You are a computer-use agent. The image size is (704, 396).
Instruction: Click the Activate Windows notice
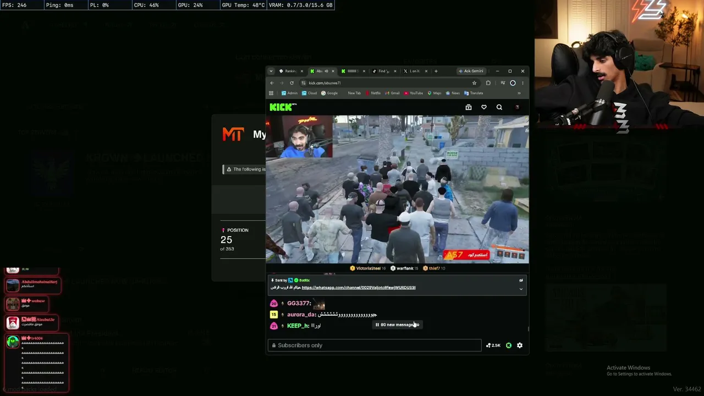(x=639, y=370)
